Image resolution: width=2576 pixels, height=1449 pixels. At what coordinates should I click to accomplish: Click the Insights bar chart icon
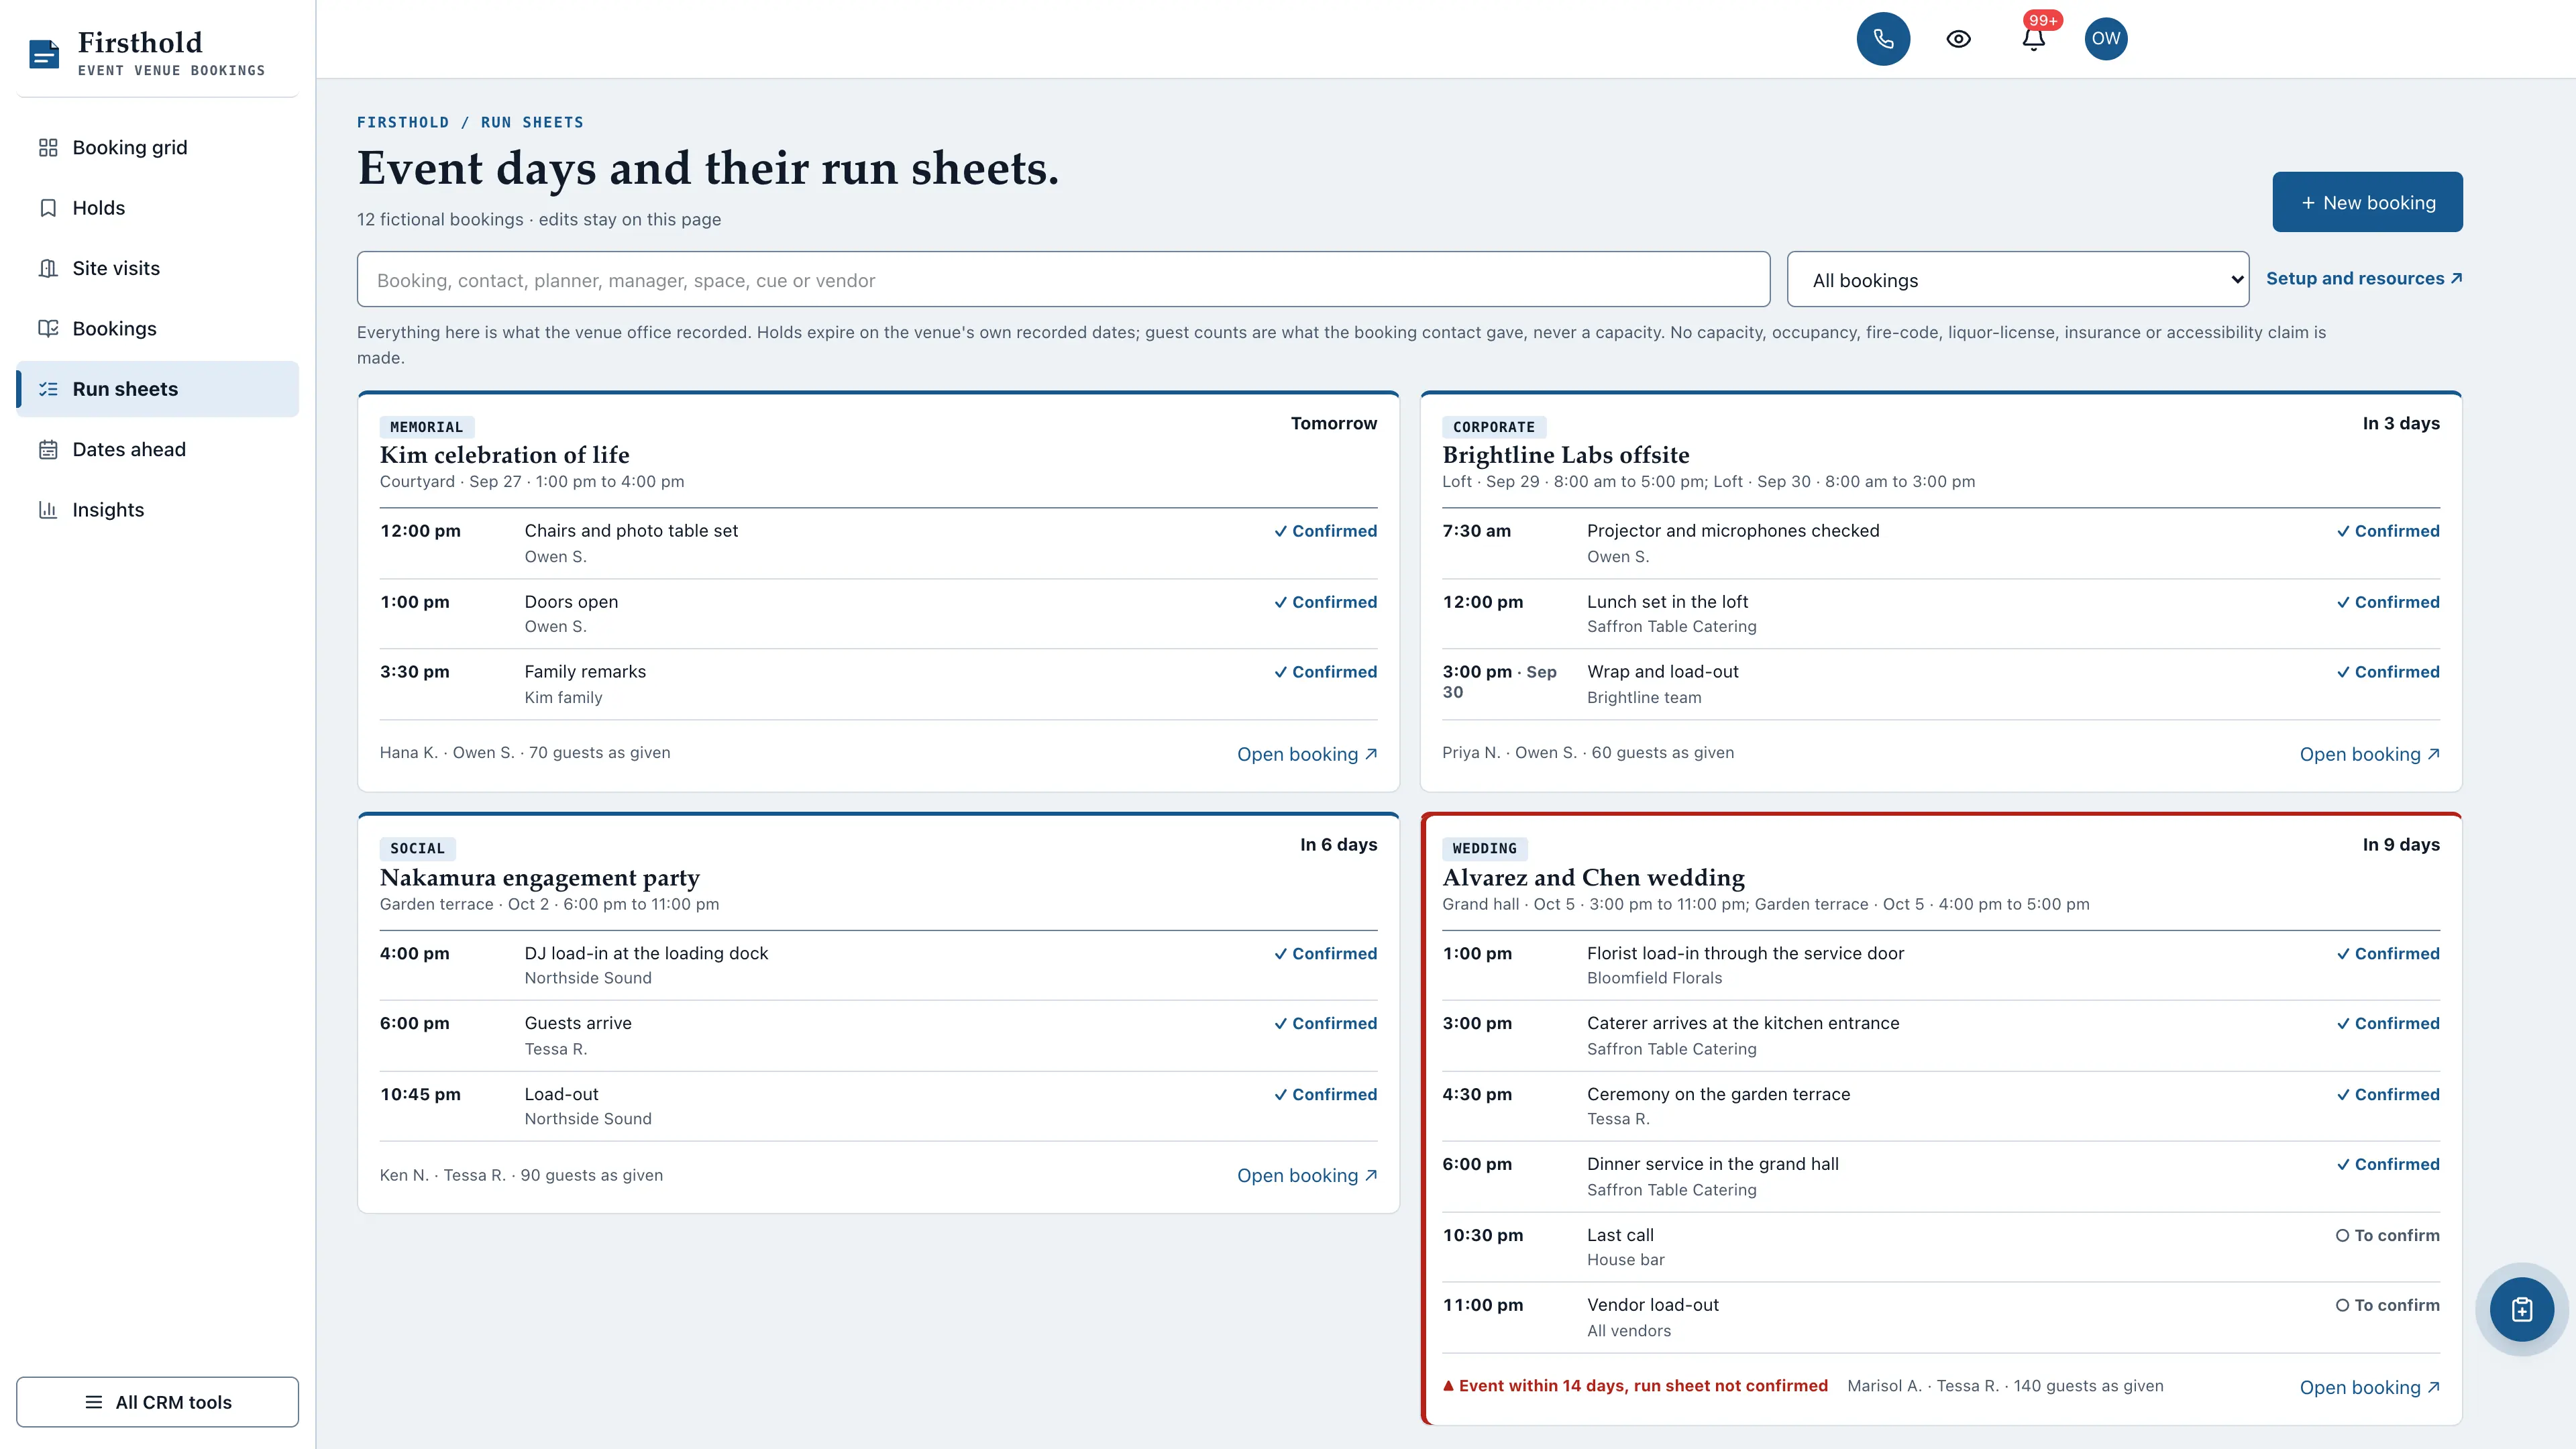[48, 510]
